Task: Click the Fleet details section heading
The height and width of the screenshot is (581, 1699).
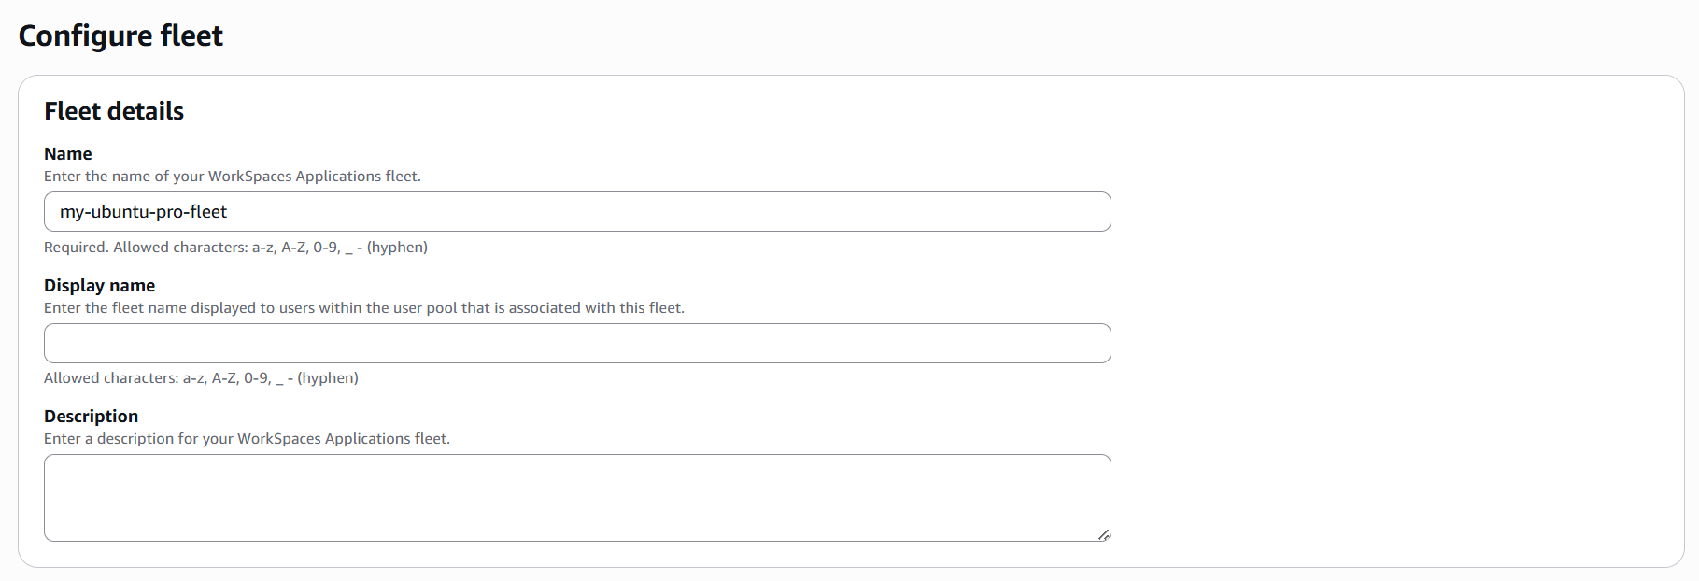Action: click(113, 111)
